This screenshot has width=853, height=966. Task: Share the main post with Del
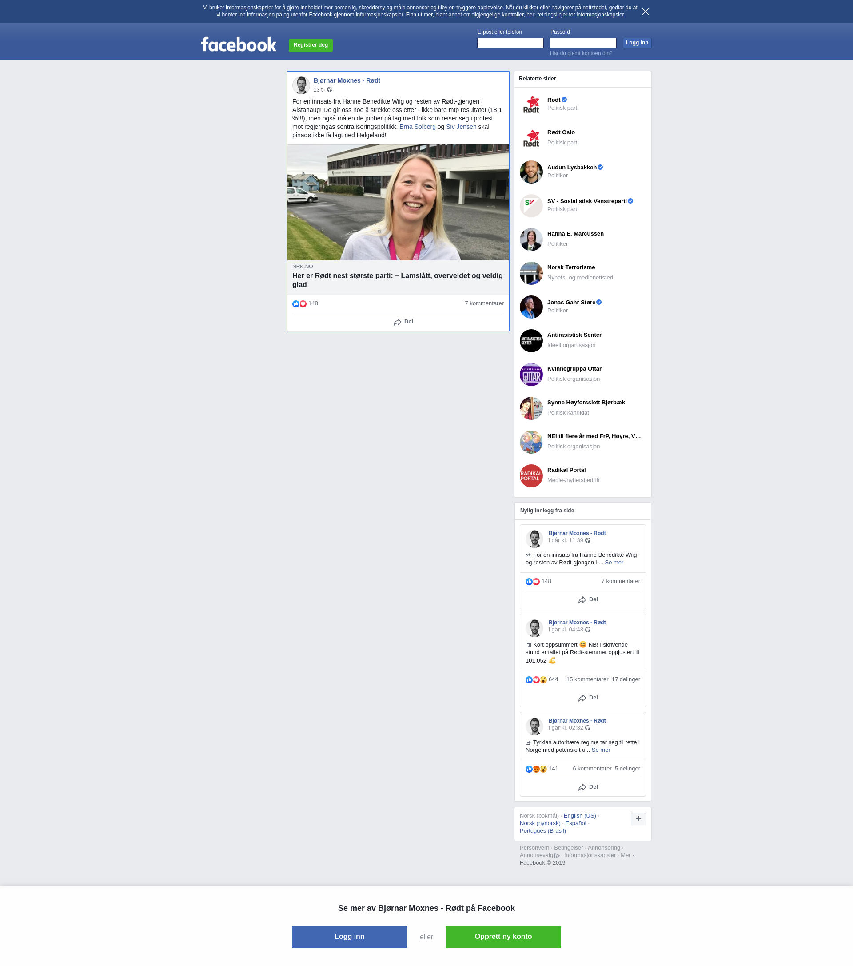(403, 322)
